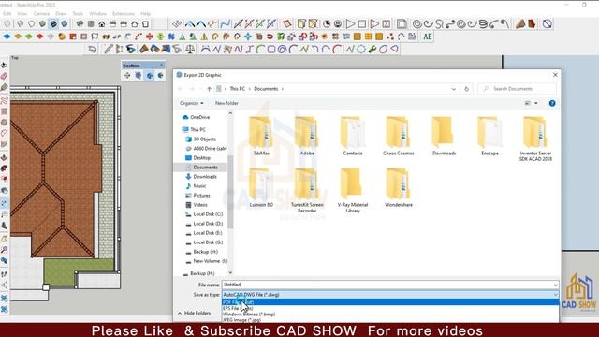
Task: Open the Camera menu in SketchUp
Action: pyautogui.click(x=41, y=14)
